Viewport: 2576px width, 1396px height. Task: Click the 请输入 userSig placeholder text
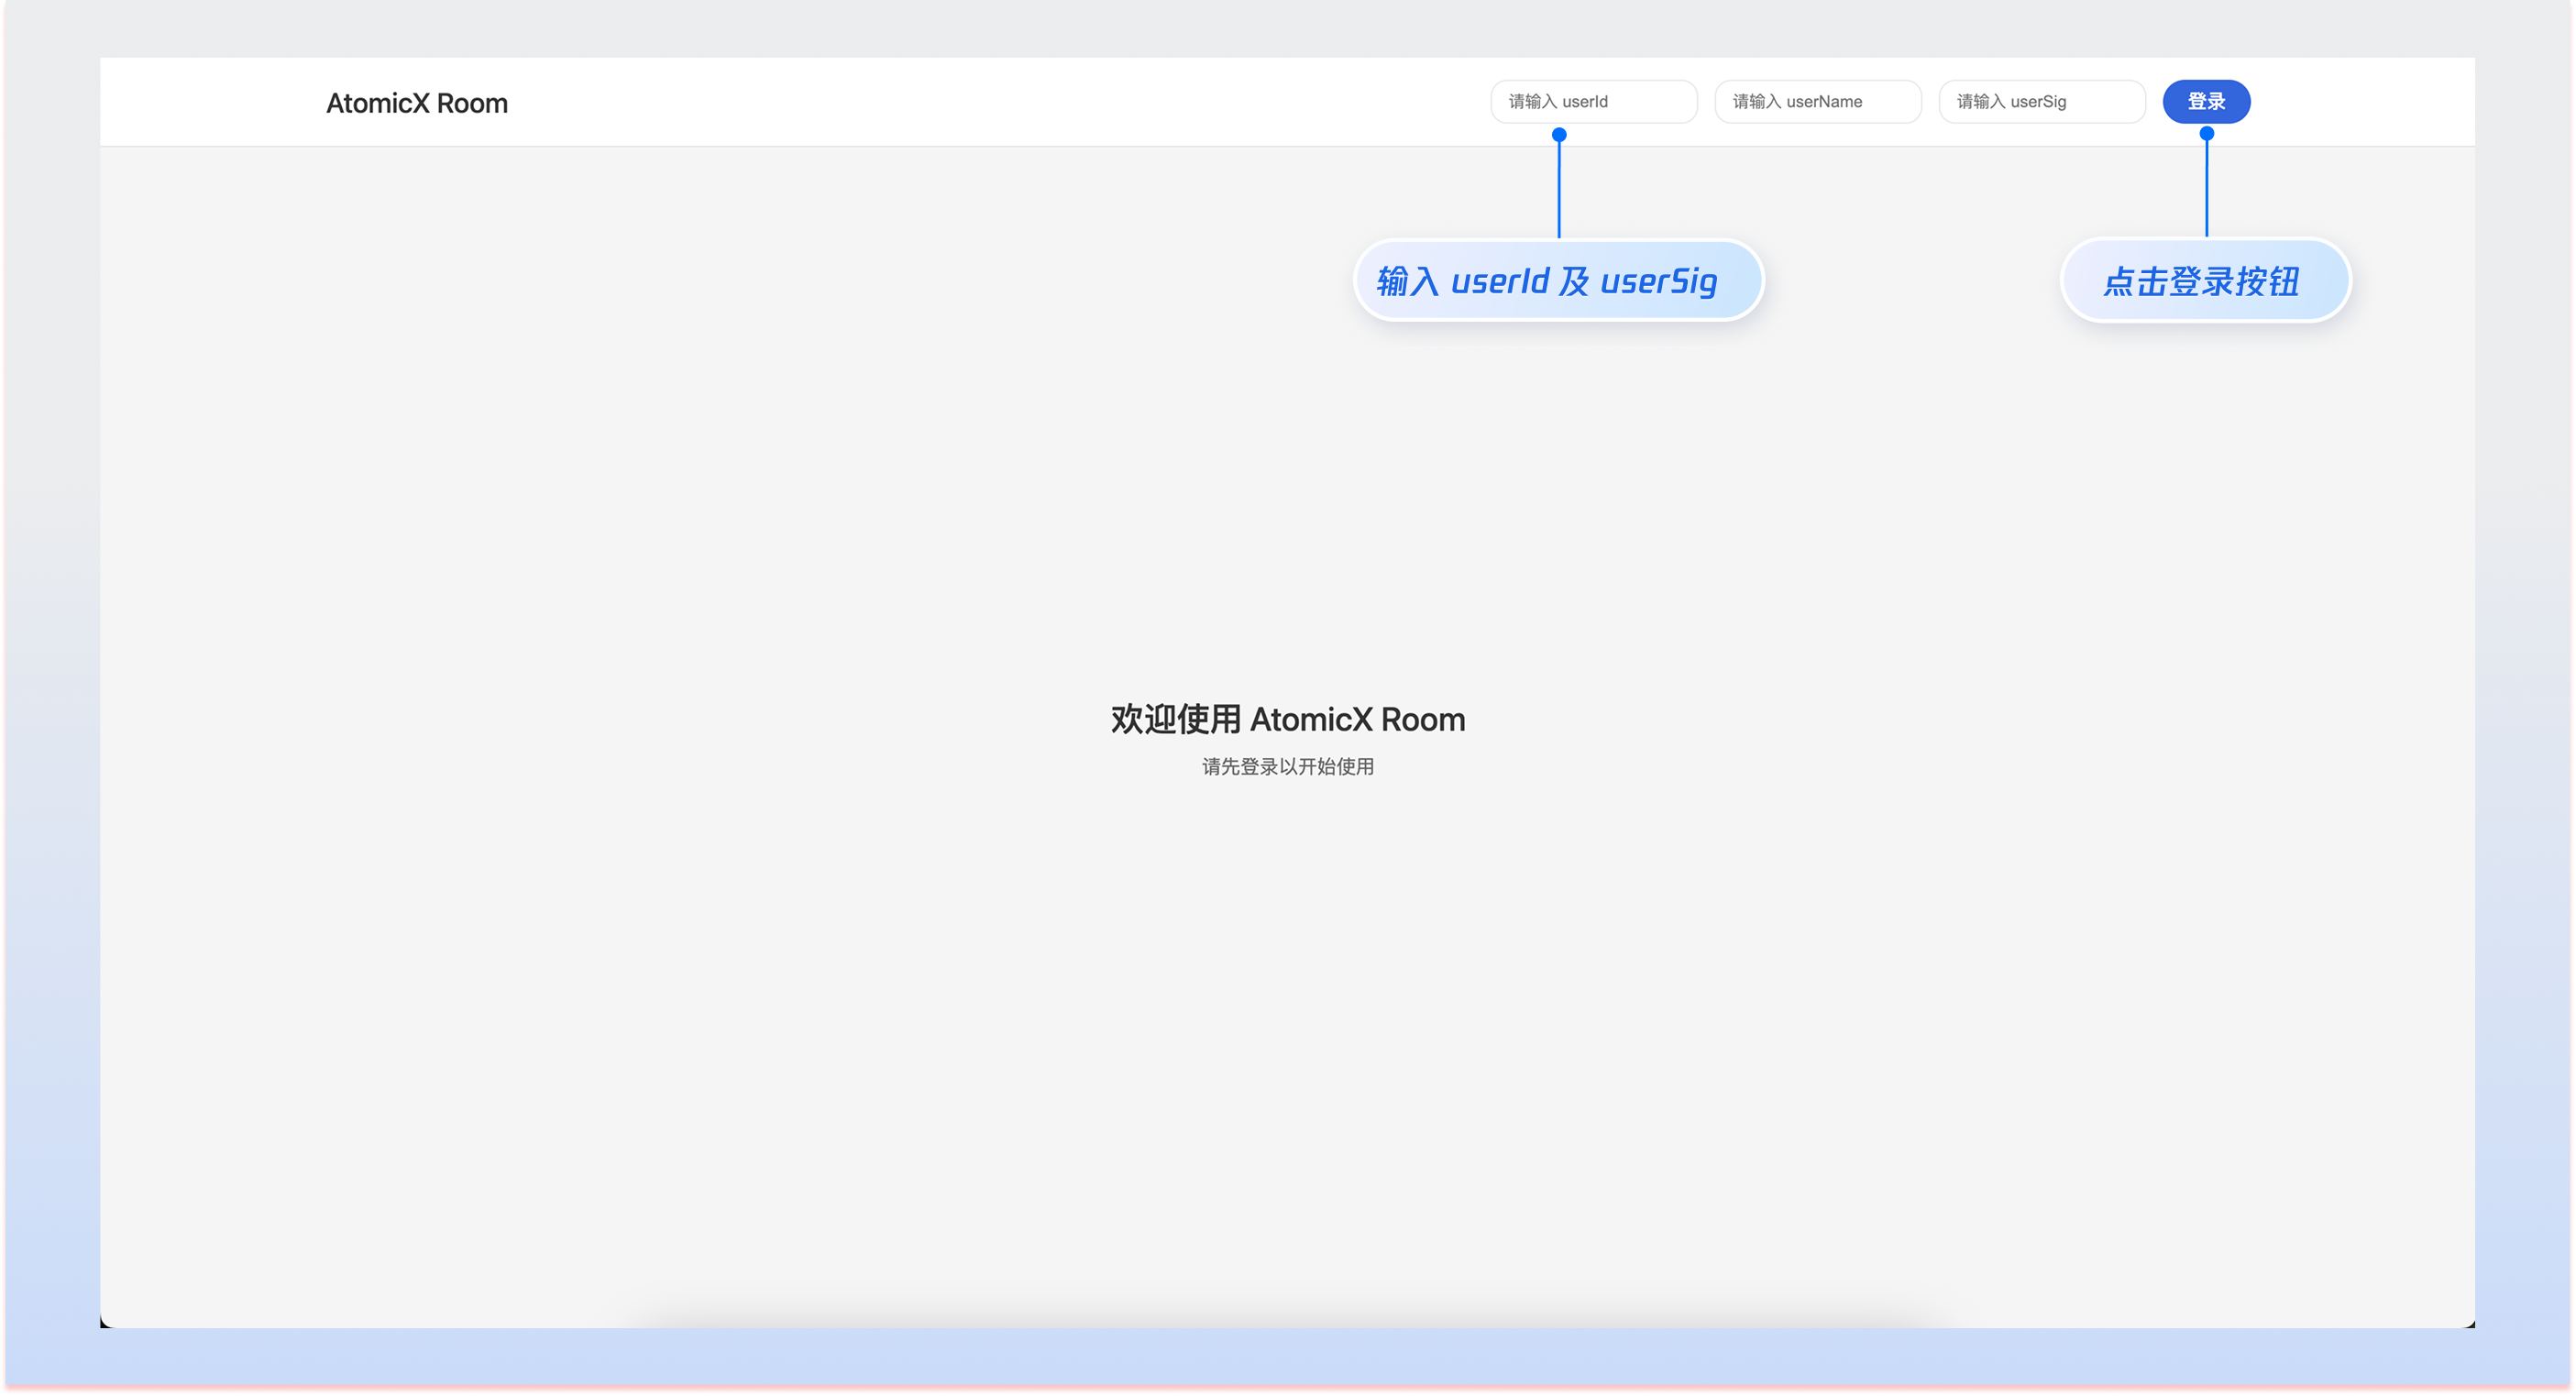point(2011,102)
